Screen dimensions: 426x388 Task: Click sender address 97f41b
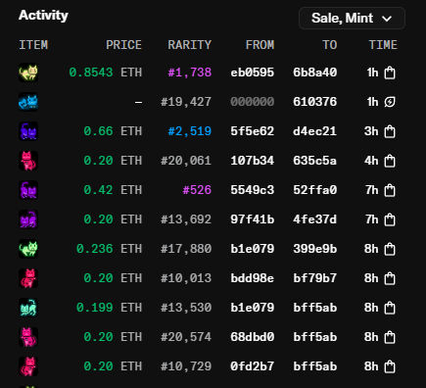tap(253, 219)
